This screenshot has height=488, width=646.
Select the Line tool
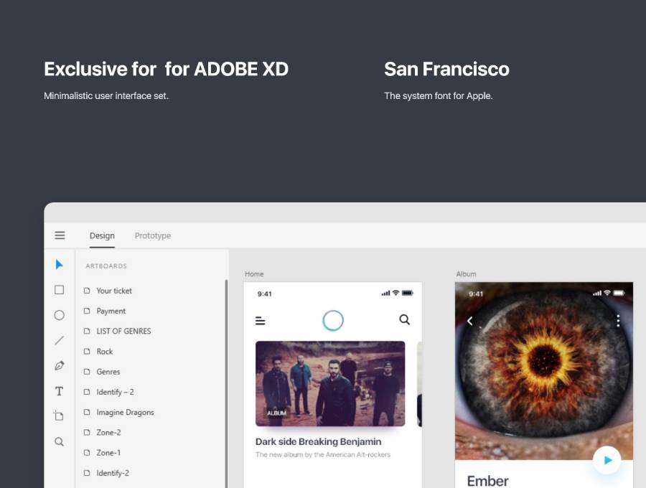[x=60, y=340]
